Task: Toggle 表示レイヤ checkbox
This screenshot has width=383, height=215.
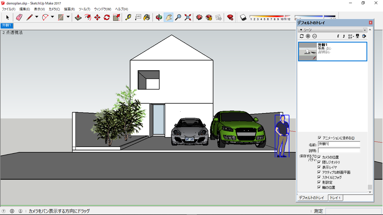Action: point(319,167)
